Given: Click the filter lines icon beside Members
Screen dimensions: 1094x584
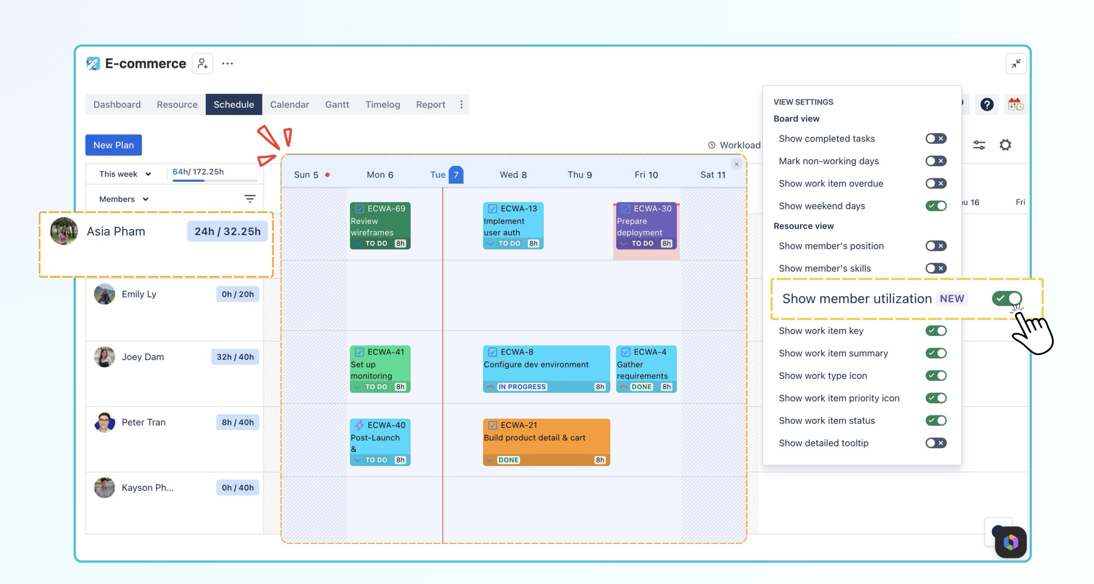Looking at the screenshot, I should click(x=250, y=198).
